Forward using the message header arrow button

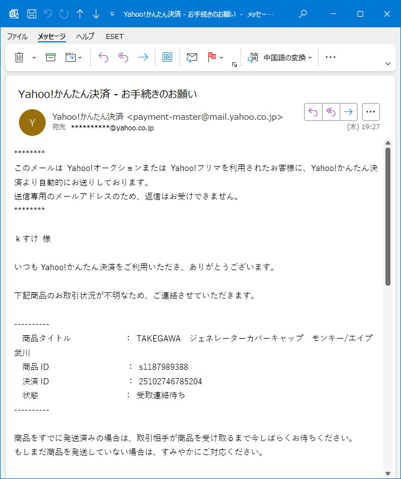tap(349, 112)
